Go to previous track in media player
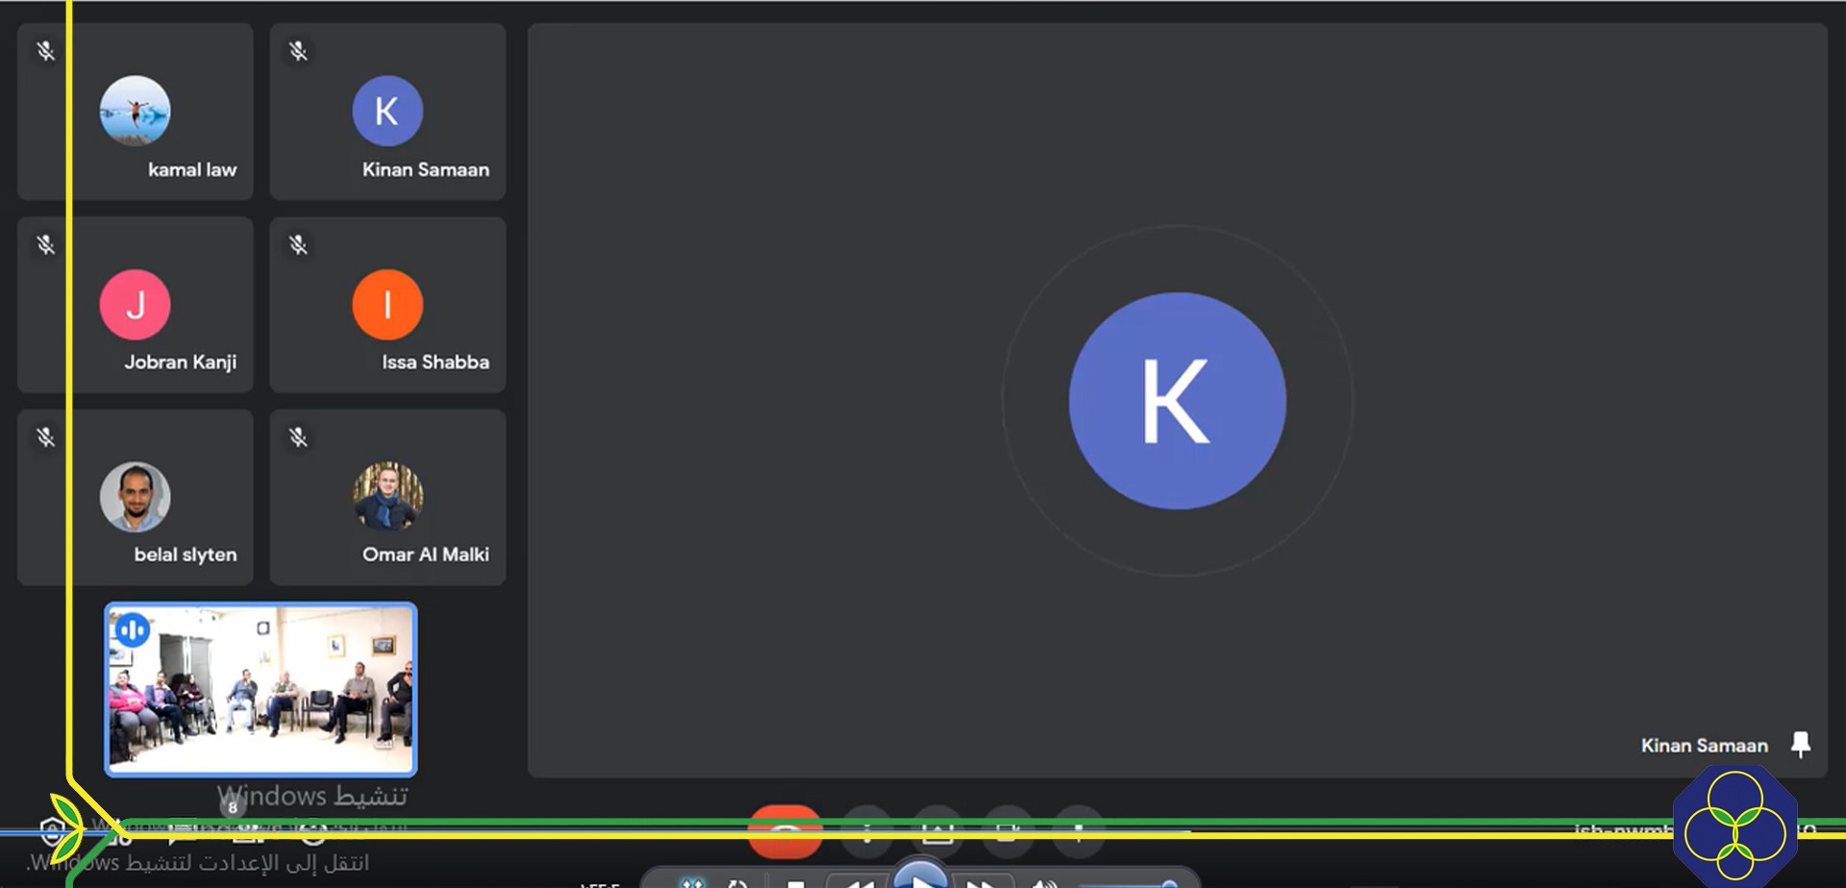Screen dimensions: 1846x888 [x=859, y=881]
